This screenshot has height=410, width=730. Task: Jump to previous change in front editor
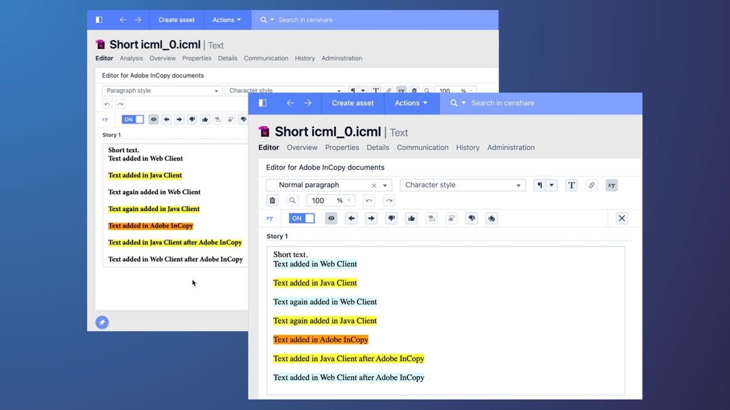[x=351, y=218]
